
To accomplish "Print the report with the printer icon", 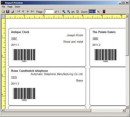I will point(12,12).
